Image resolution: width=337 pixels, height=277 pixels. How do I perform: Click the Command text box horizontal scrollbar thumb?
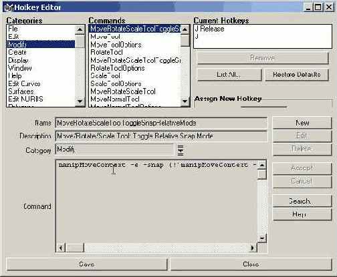(x=75, y=248)
